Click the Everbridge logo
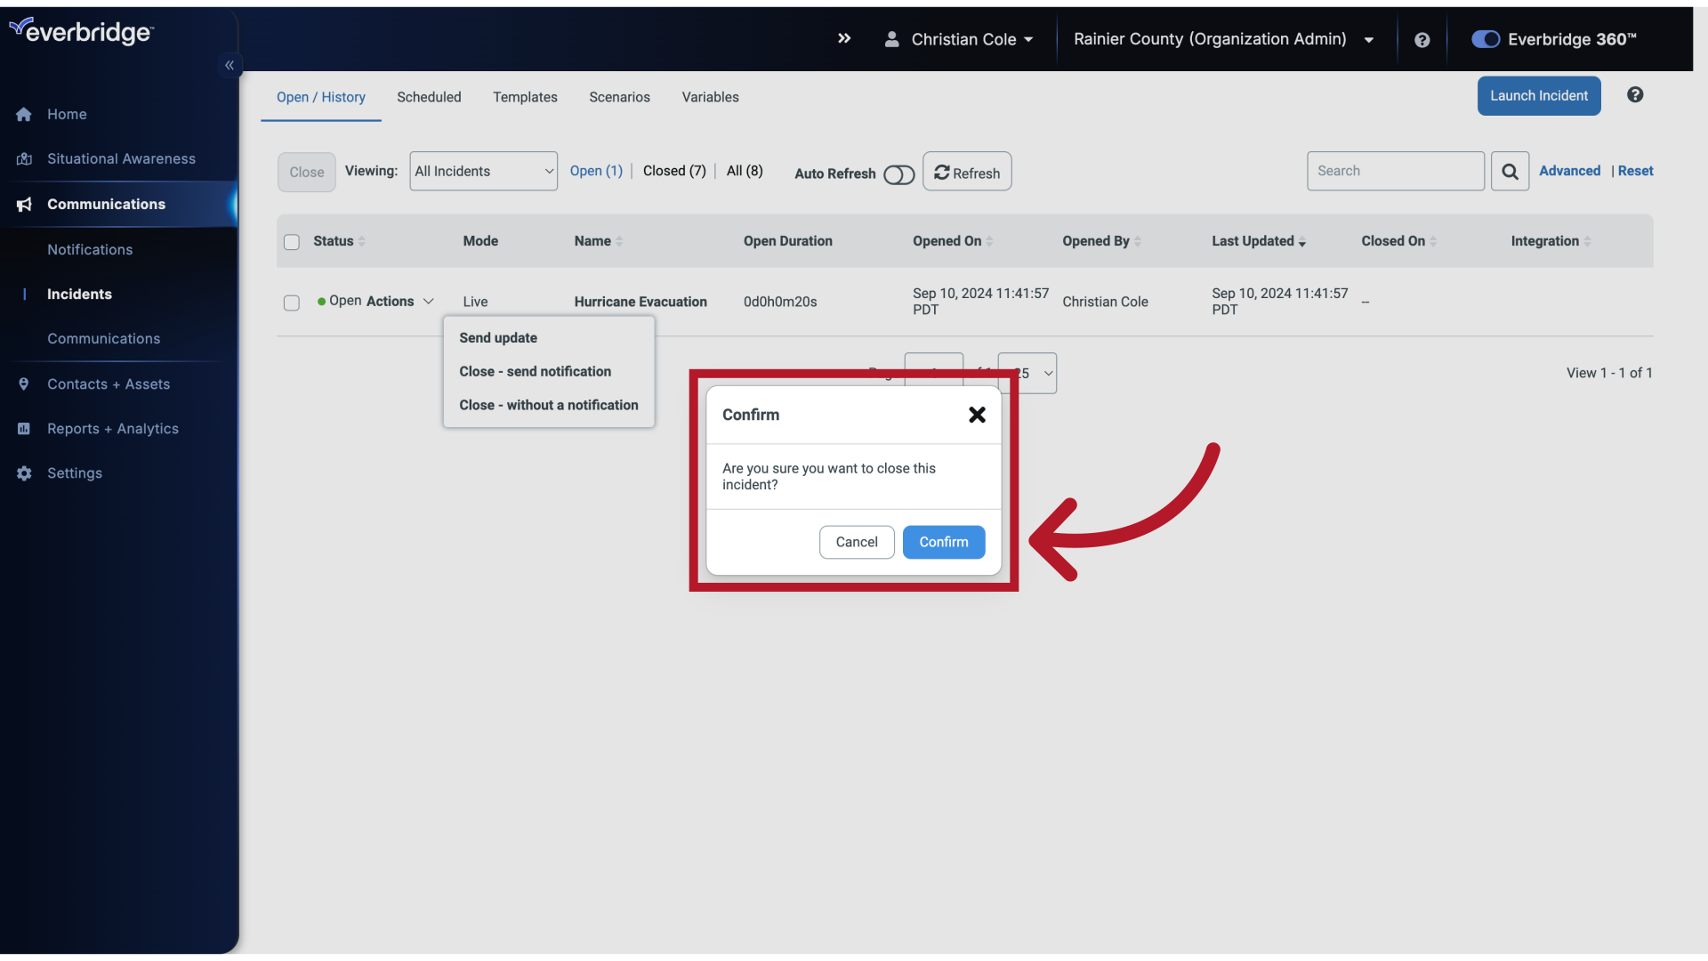Image resolution: width=1708 pixels, height=961 pixels. click(81, 32)
